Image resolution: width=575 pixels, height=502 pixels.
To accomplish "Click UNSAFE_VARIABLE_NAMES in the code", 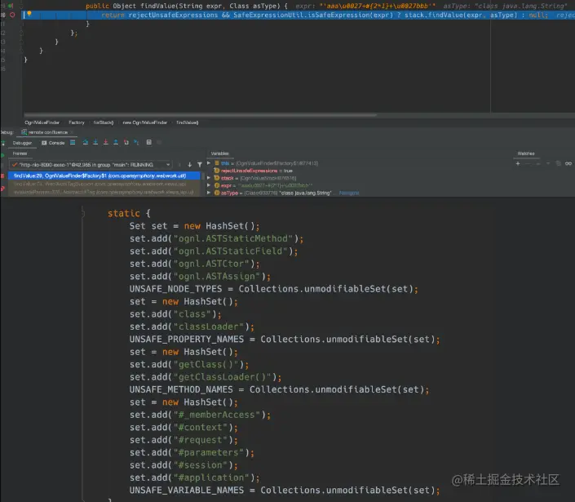I will [186, 491].
